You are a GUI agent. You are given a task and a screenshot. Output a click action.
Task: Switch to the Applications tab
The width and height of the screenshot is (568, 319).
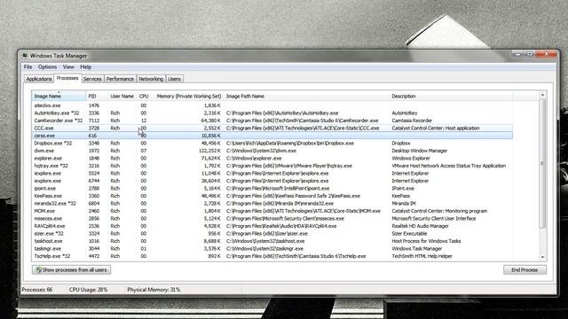point(39,79)
